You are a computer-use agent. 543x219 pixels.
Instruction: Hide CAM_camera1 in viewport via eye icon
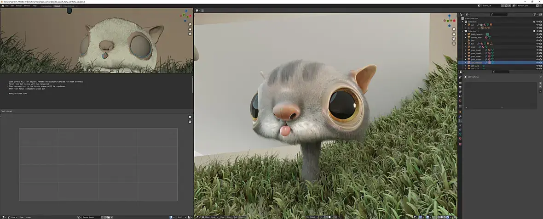point(537,34)
